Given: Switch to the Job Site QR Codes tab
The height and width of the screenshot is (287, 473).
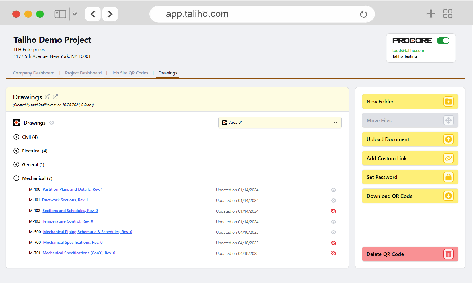Looking at the screenshot, I should pos(130,73).
